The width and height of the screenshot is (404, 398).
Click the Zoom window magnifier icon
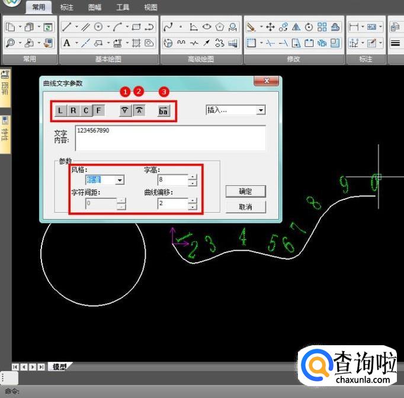11,43
